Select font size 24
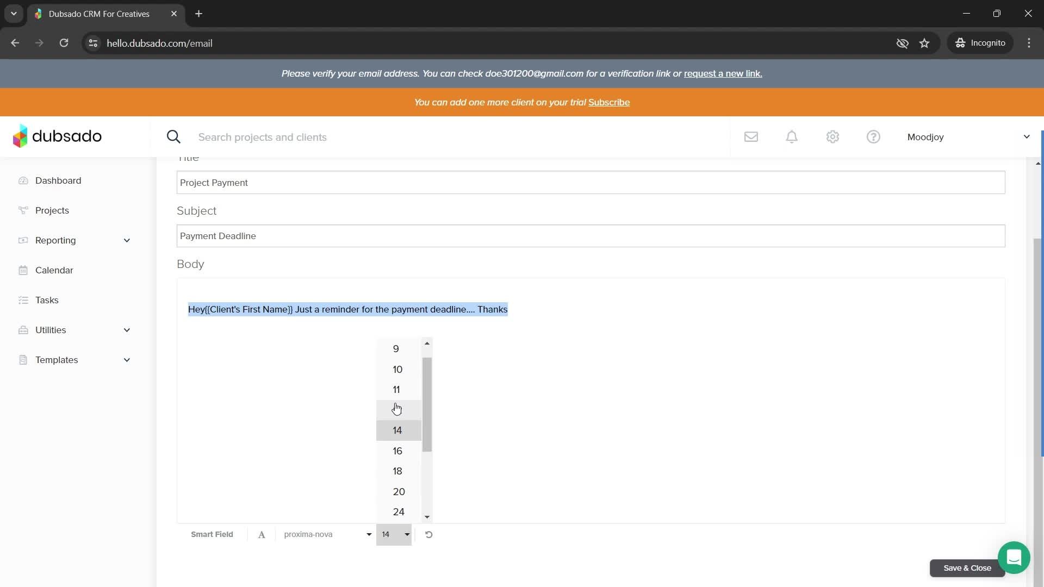The image size is (1044, 587). (399, 512)
